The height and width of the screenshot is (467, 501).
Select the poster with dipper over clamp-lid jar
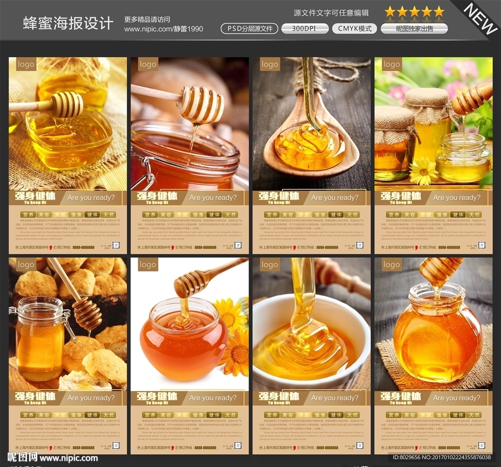[190, 156]
